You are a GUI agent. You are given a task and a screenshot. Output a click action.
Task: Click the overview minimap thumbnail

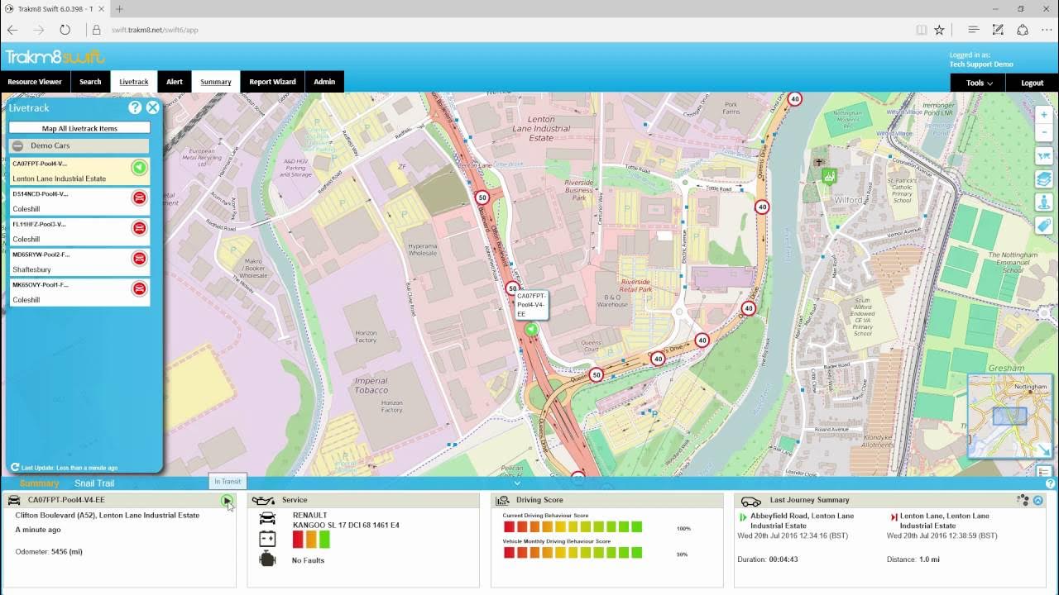[1010, 416]
